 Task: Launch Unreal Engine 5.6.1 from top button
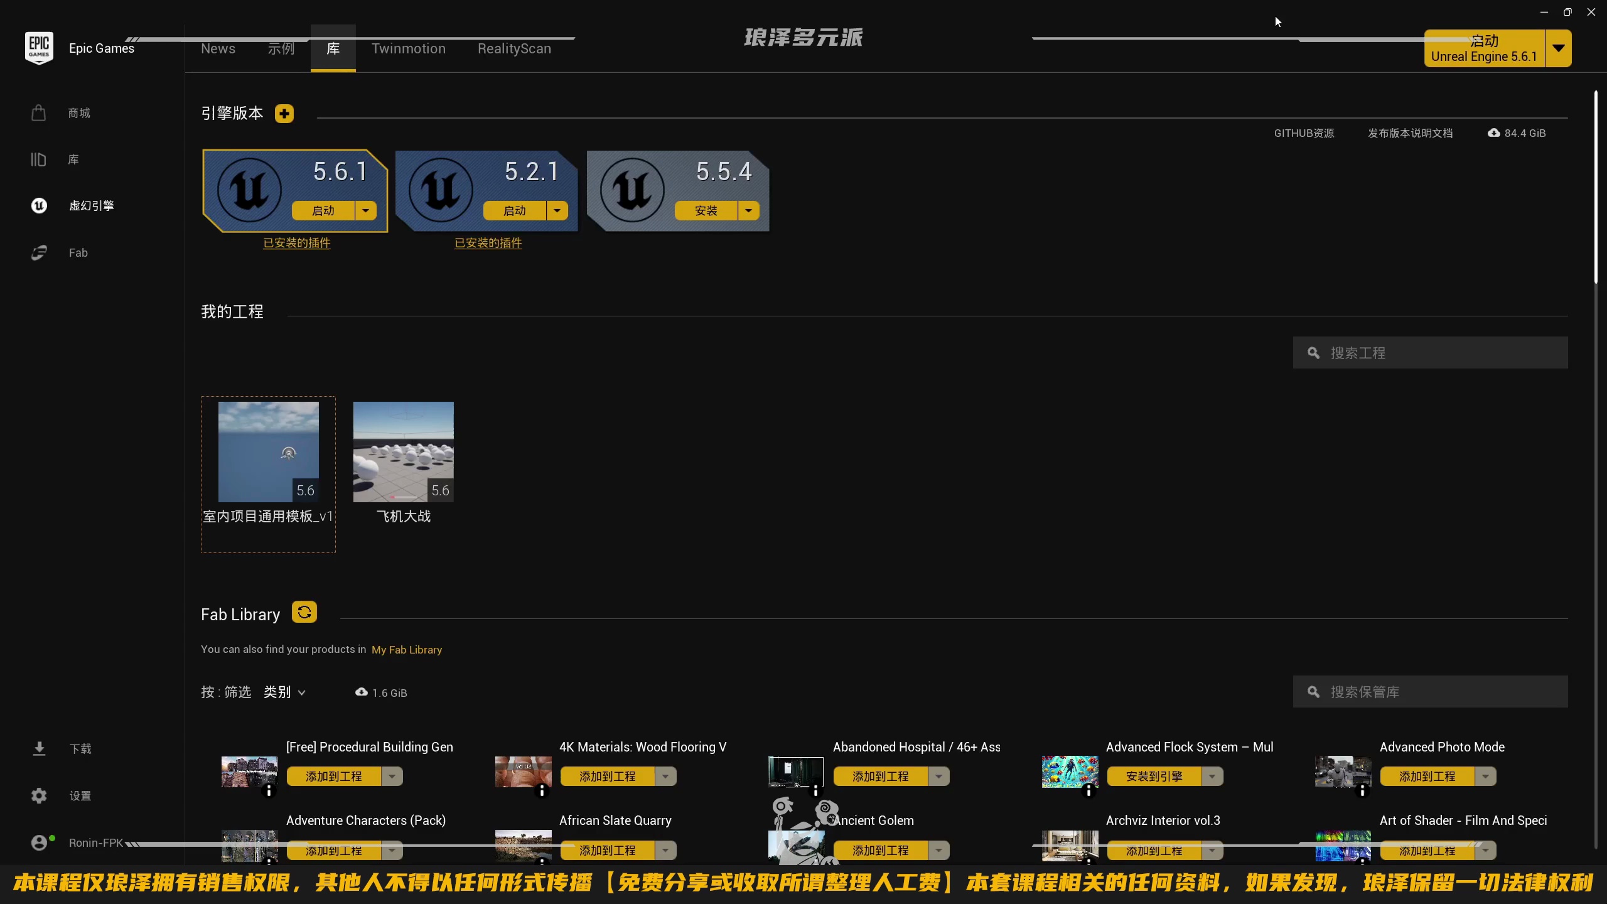click(1485, 48)
